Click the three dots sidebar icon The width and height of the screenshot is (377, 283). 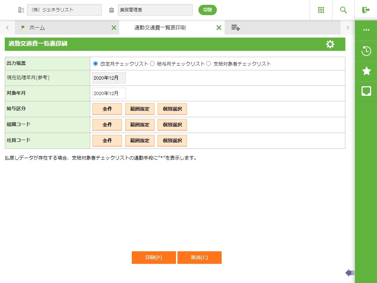(x=366, y=30)
